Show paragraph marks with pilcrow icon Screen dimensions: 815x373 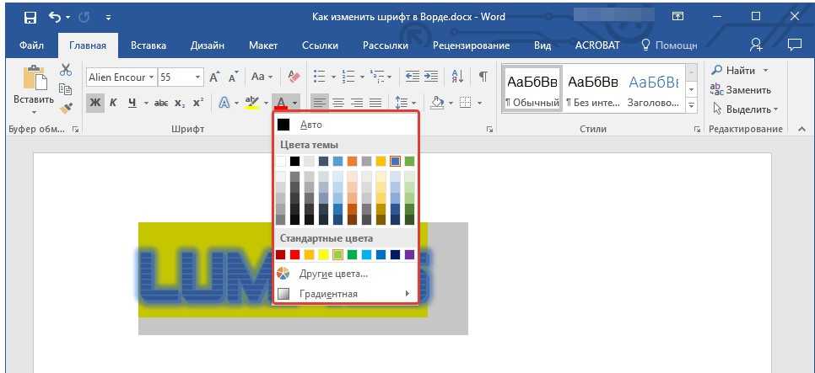[x=483, y=77]
